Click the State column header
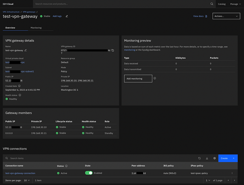244x185 pixels. click(88, 166)
